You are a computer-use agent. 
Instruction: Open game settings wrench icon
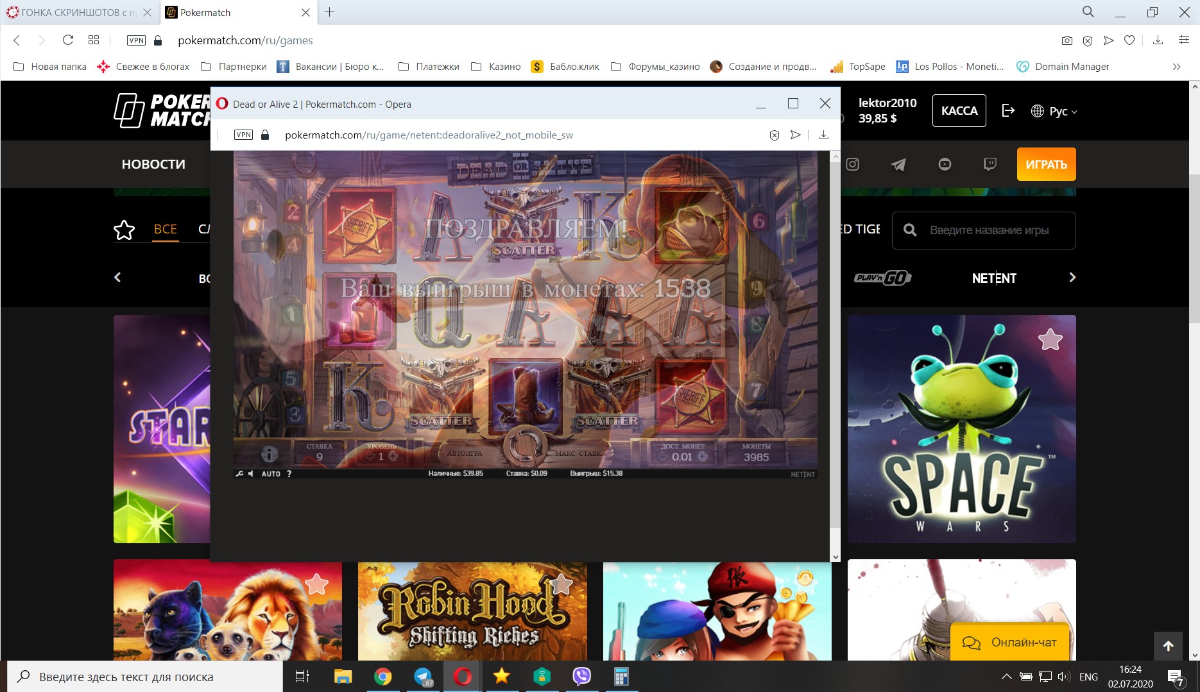239,474
